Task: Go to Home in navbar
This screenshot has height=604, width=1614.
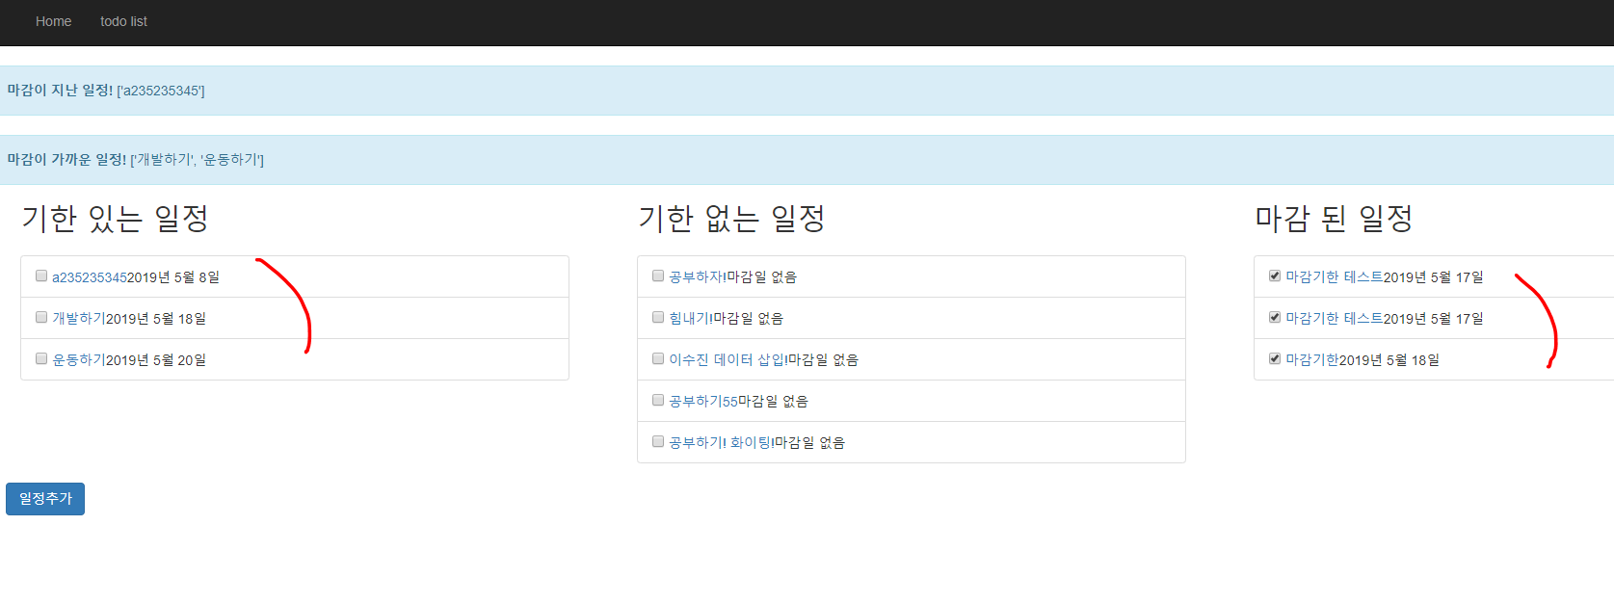Action: coord(53,21)
